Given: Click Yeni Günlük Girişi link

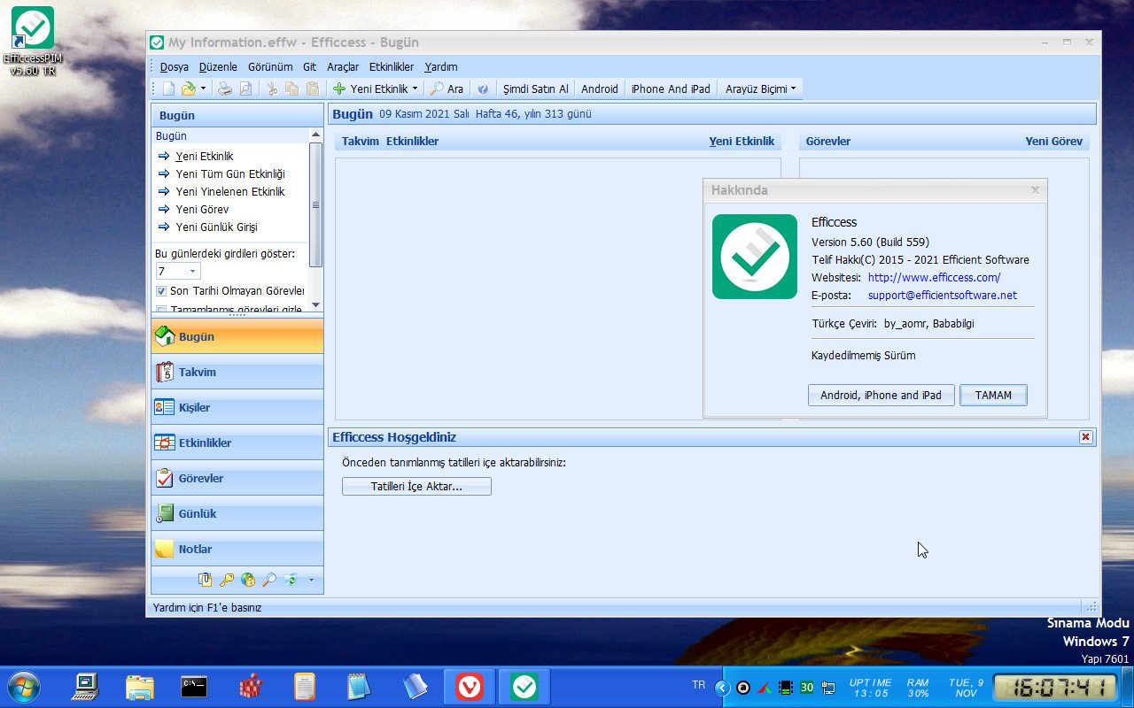Looking at the screenshot, I should click(216, 227).
